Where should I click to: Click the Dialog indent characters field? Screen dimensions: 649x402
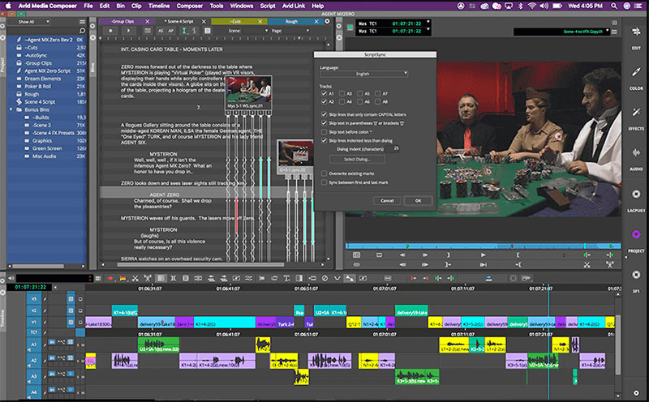point(394,148)
